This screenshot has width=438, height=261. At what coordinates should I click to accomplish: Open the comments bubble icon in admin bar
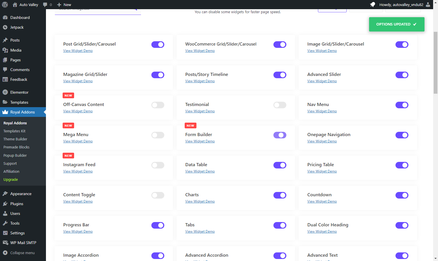point(45,5)
